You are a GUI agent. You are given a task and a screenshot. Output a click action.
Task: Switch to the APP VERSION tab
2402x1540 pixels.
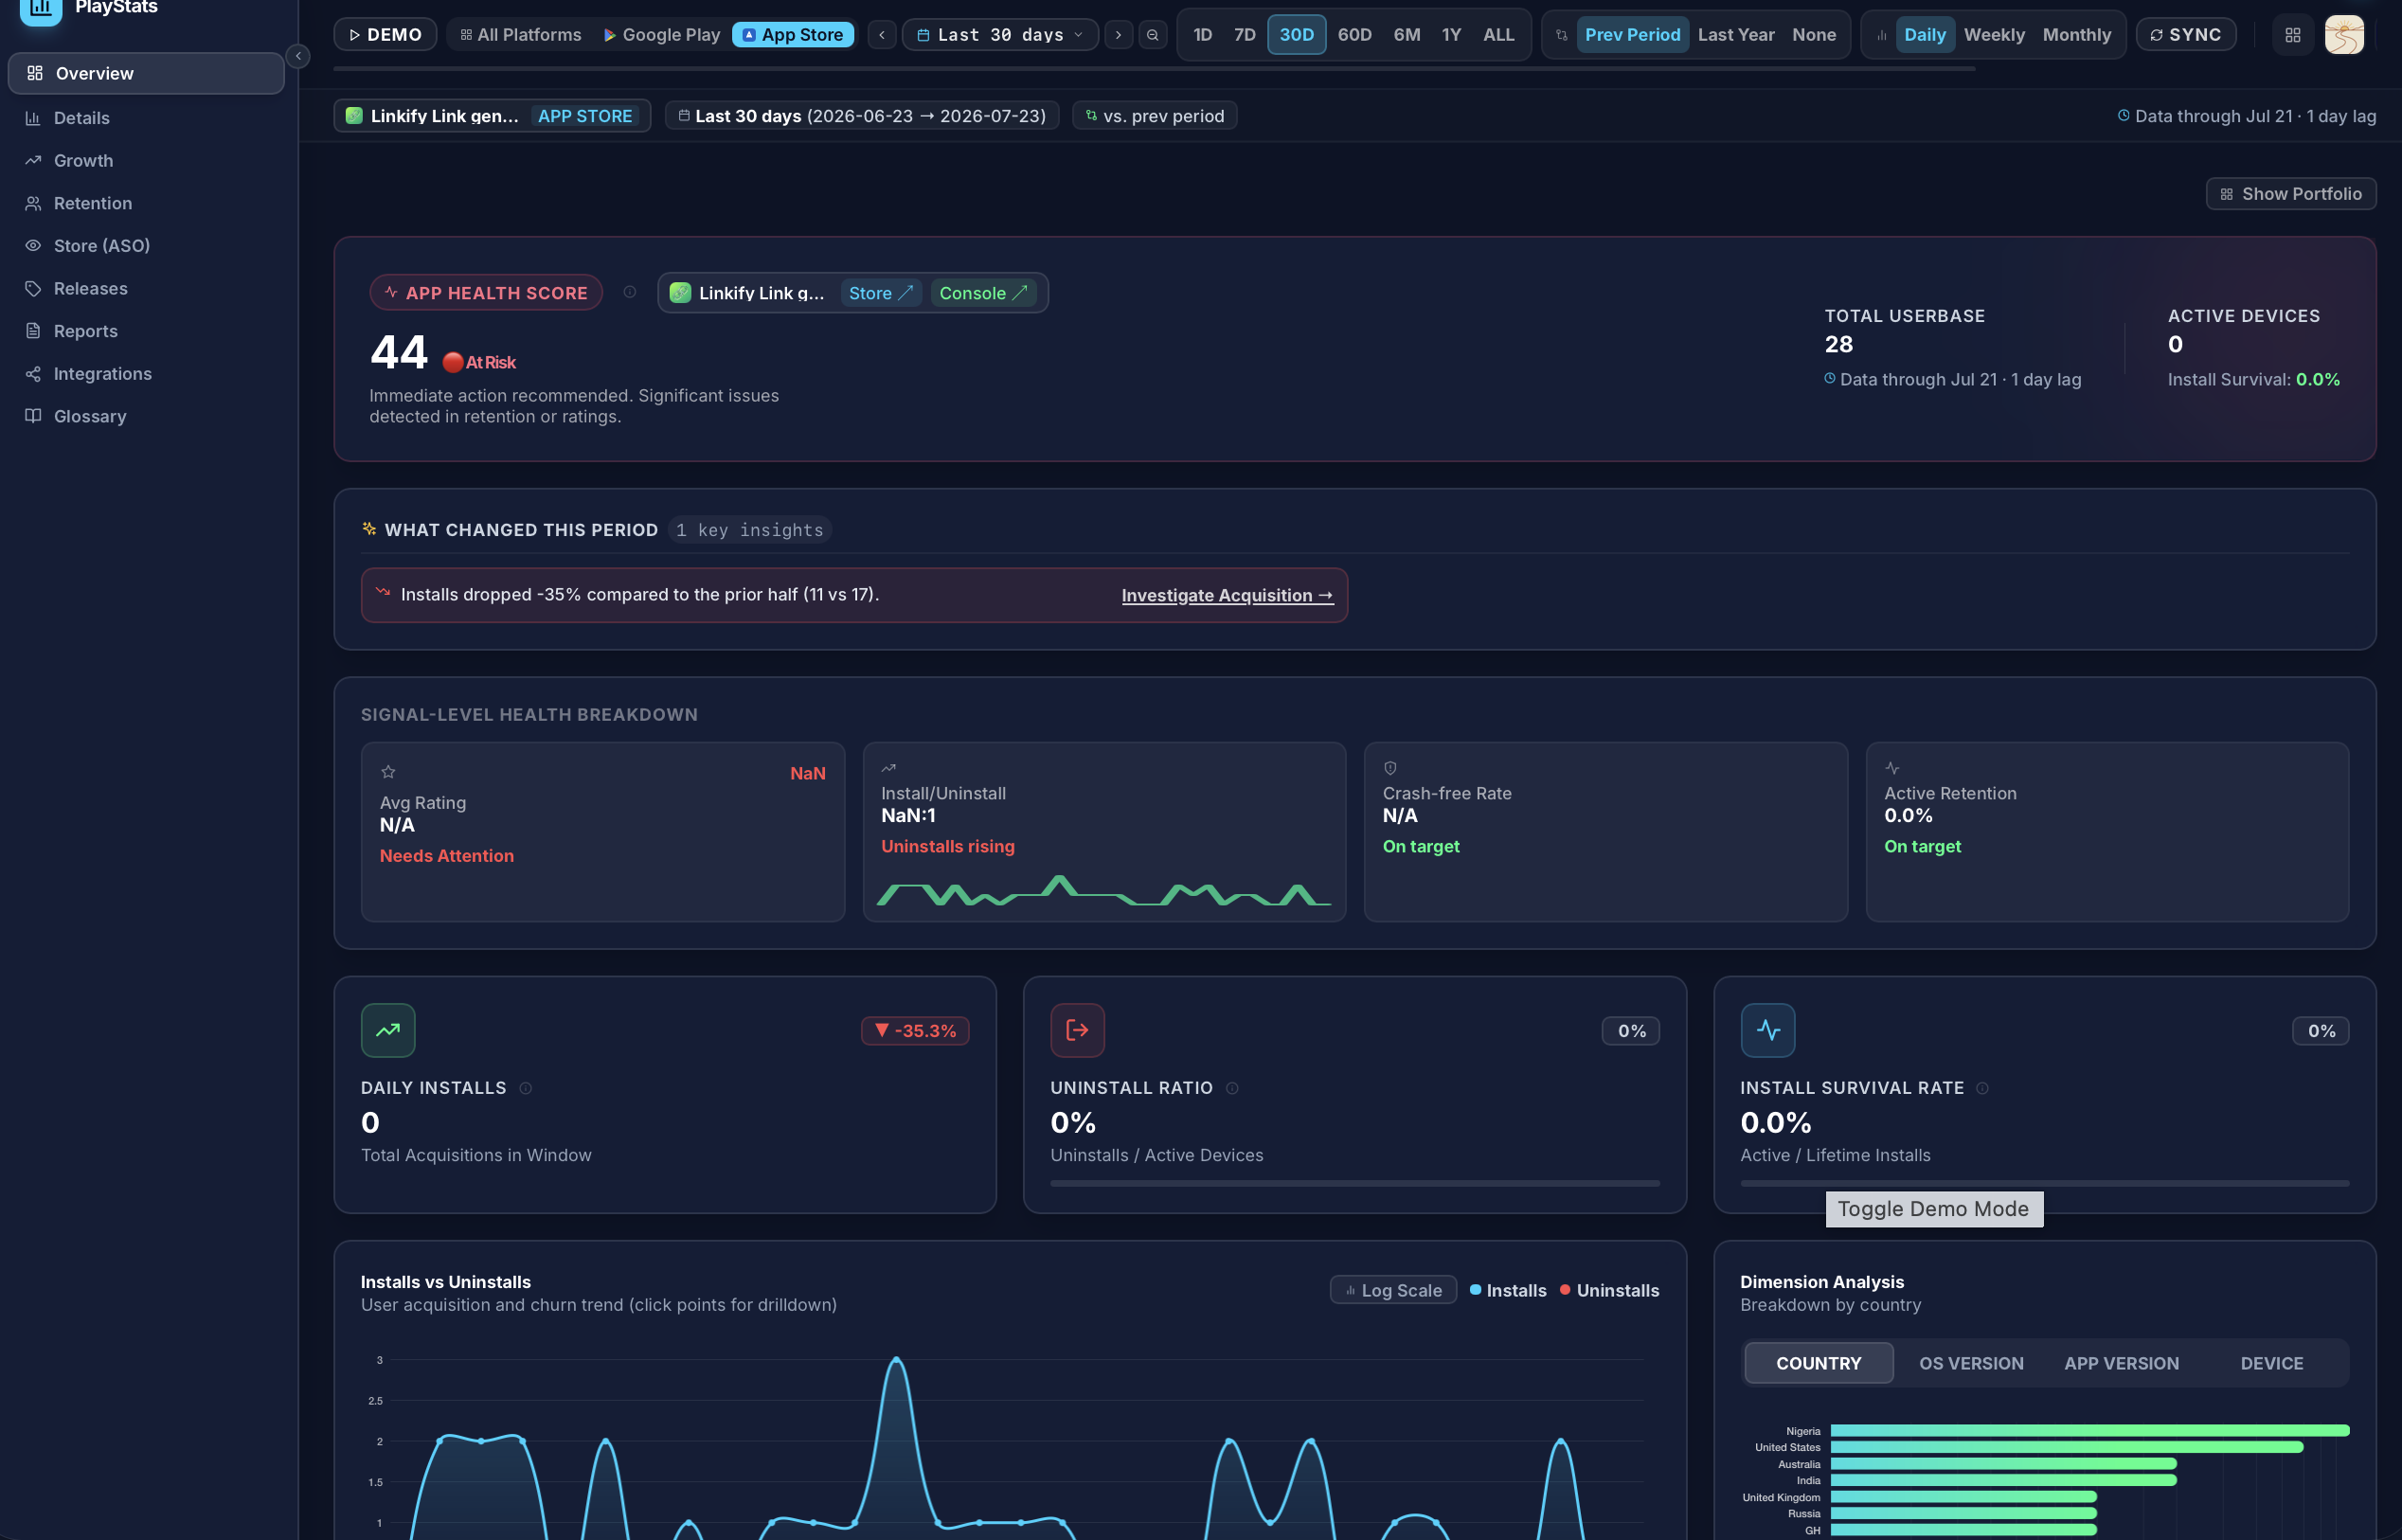(x=2121, y=1363)
